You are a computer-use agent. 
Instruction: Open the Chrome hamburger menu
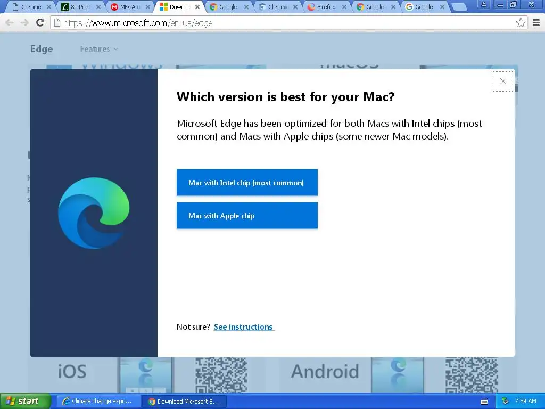[536, 23]
